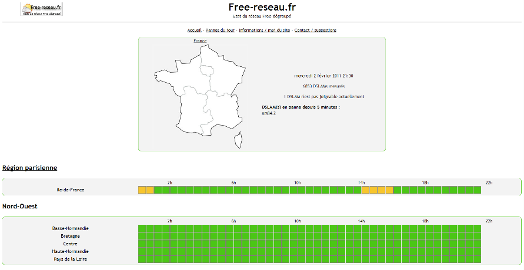
Task: Click the rightmost green cell in Bretagne row
Action: 477,236
